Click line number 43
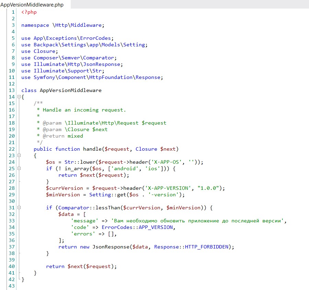The image size is (309, 290). (12, 286)
